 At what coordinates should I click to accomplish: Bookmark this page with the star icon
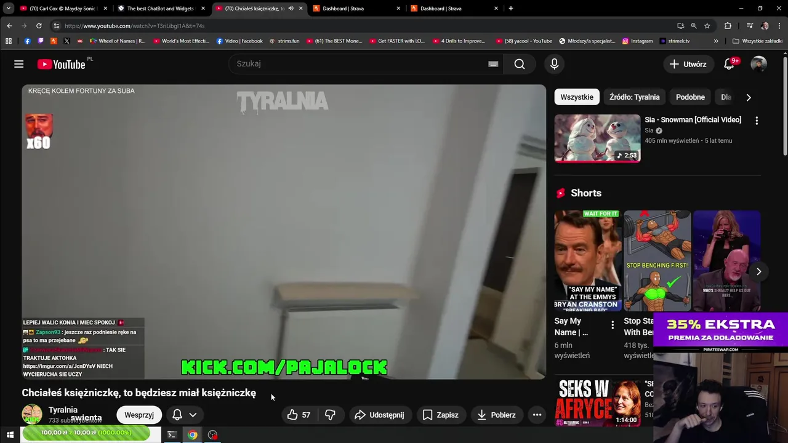coord(707,26)
